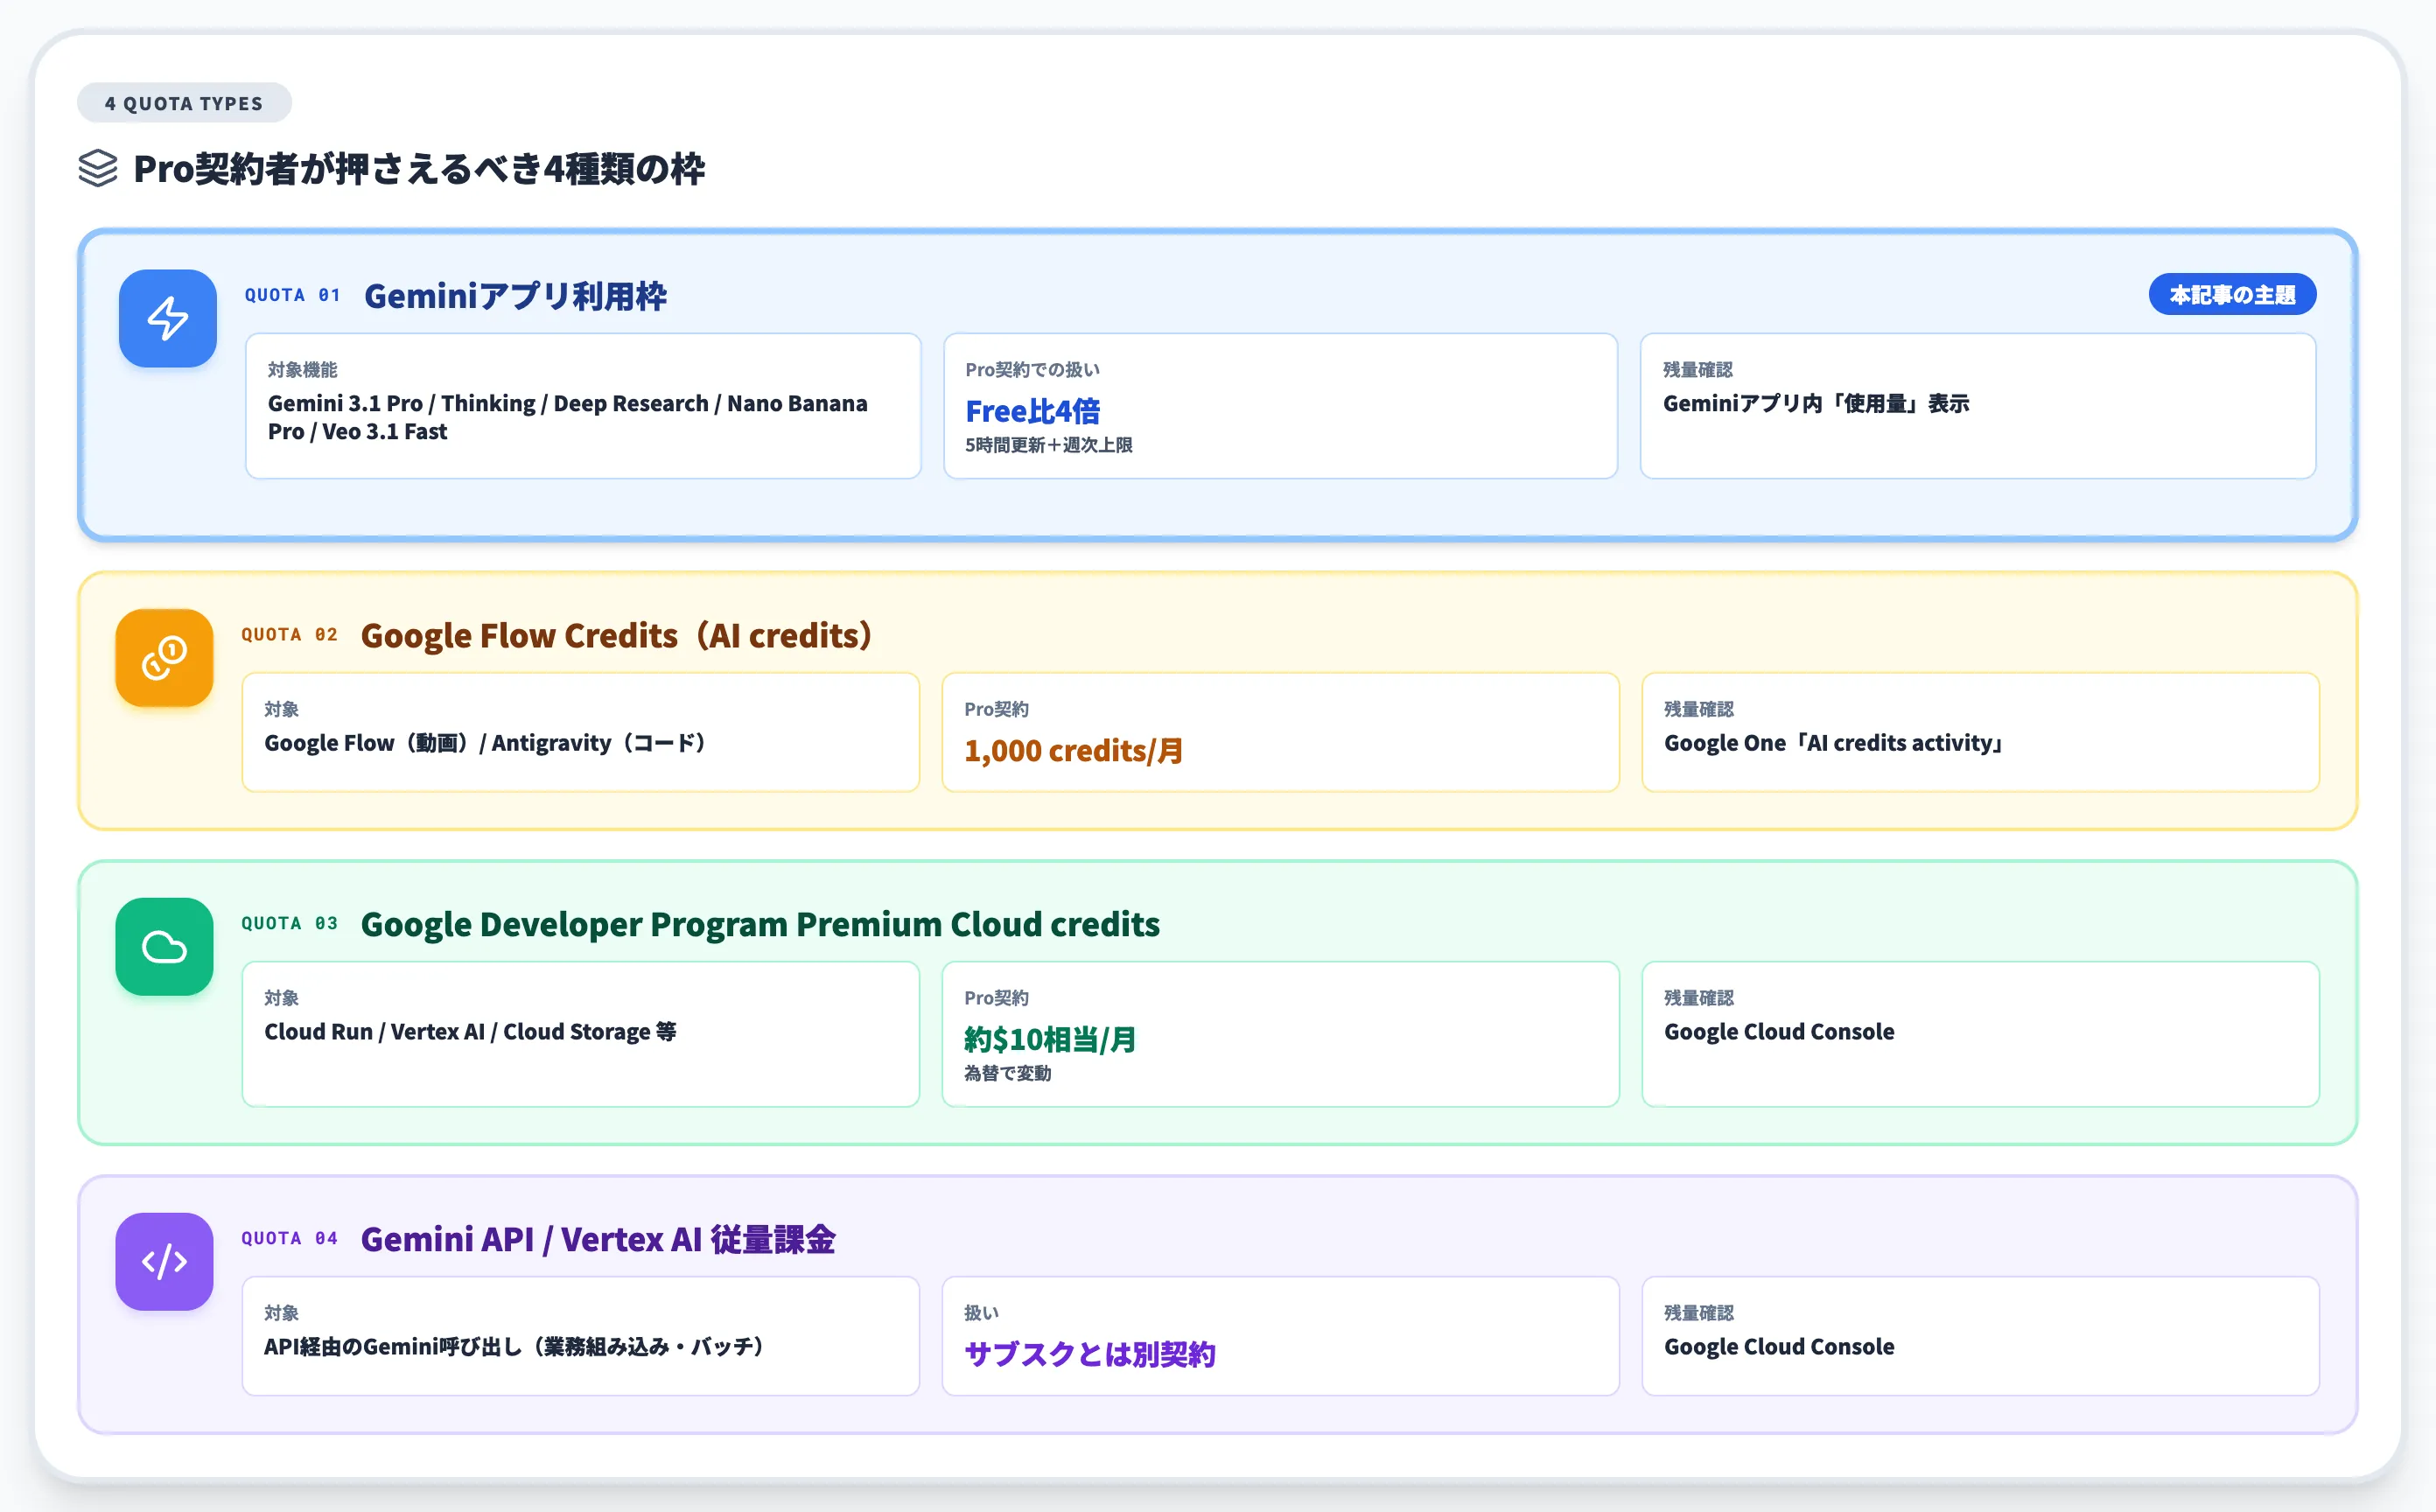Image resolution: width=2436 pixels, height=1512 pixels.
Task: Select the heading Pro契約者が押さえるべき4種類の枠
Action: tap(419, 169)
